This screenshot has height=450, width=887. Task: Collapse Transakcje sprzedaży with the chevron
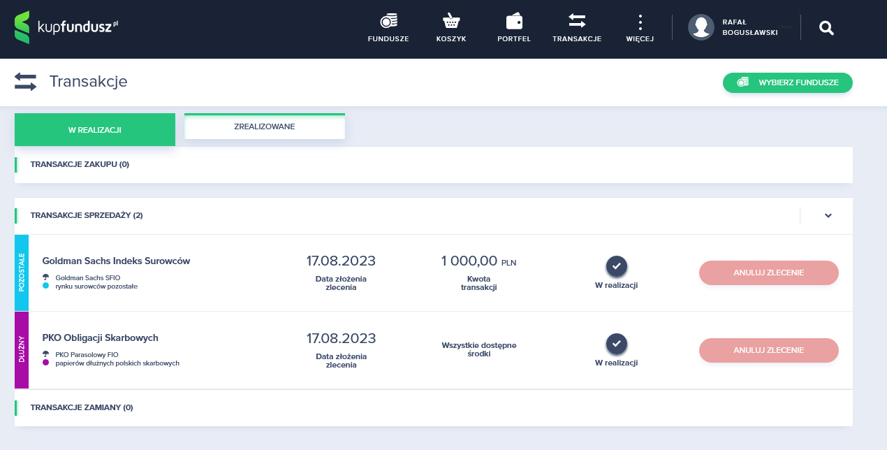828,215
